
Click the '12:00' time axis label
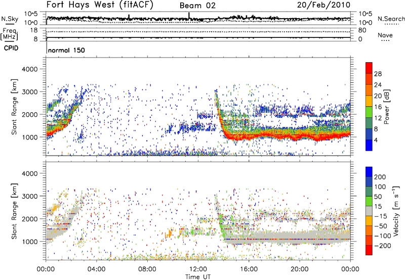click(198, 269)
